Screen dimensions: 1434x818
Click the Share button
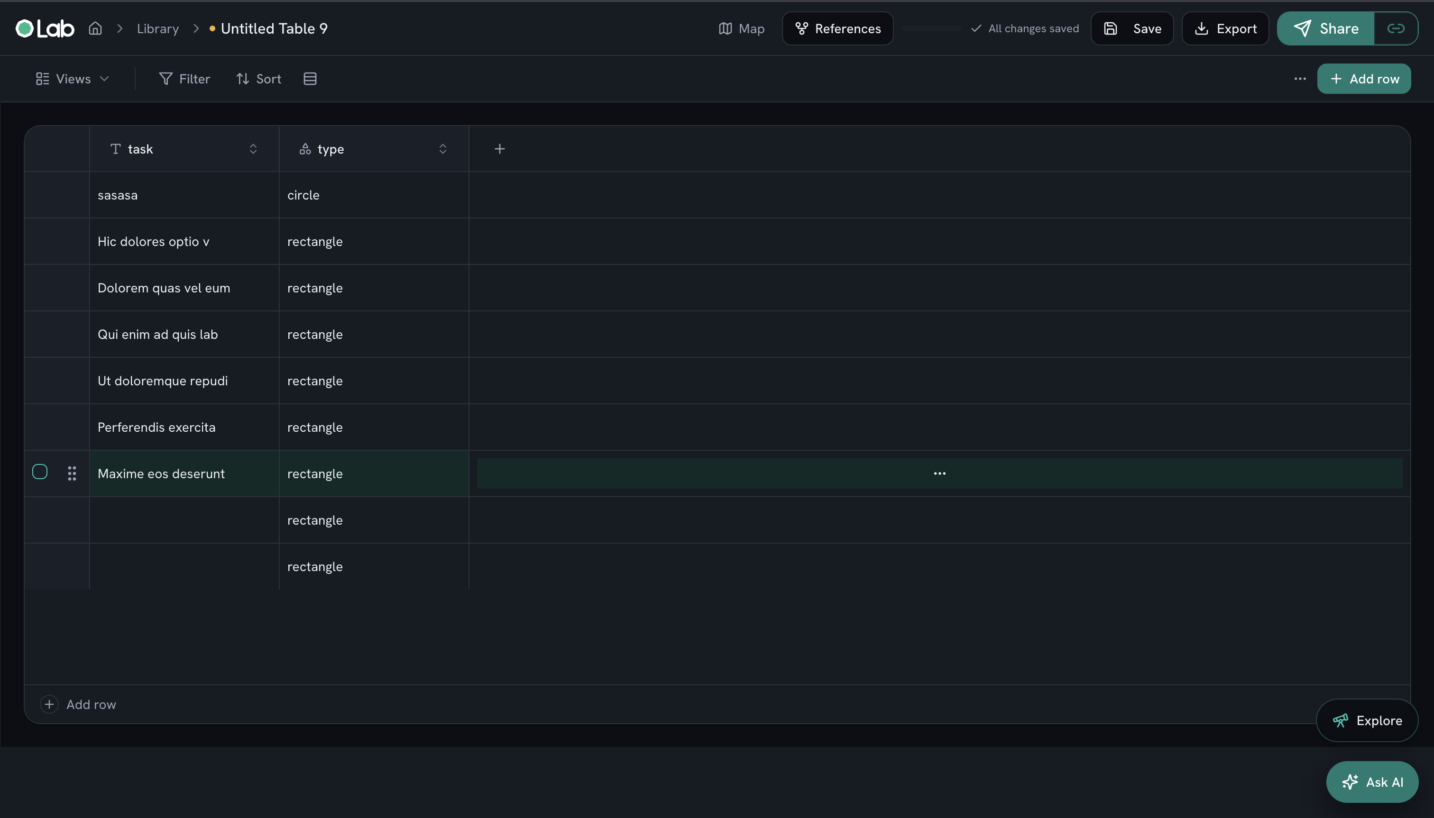(1325, 28)
